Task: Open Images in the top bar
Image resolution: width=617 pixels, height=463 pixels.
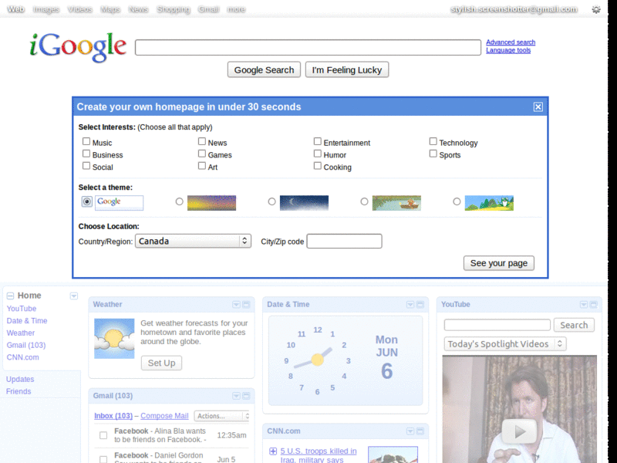Action: pyautogui.click(x=46, y=9)
